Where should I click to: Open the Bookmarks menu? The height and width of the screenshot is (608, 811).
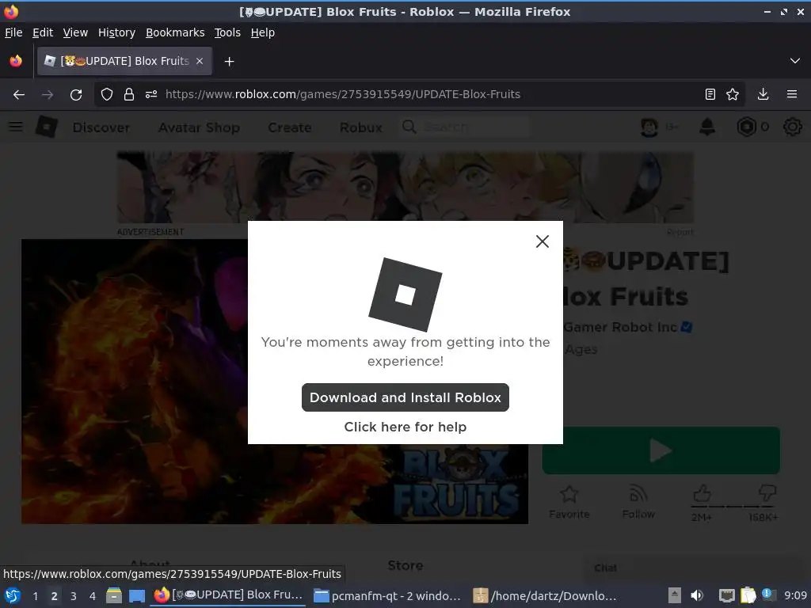click(175, 32)
